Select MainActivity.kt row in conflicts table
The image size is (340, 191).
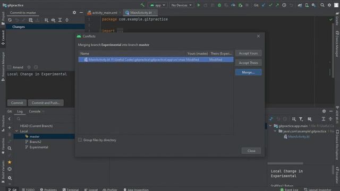[x=156, y=59]
